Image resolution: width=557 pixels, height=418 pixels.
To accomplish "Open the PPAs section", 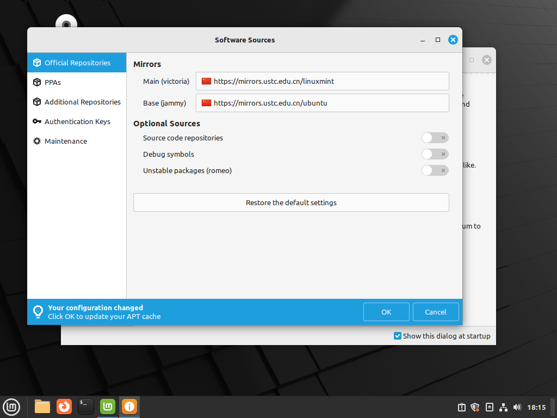I will point(53,82).
